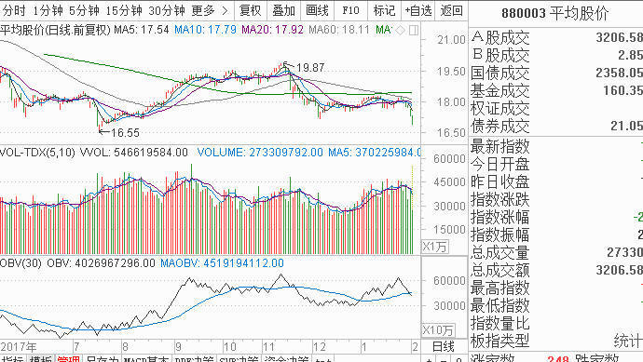The image size is (643, 362).
Task: Click the 11 month label on time axis
Action: 268,347
